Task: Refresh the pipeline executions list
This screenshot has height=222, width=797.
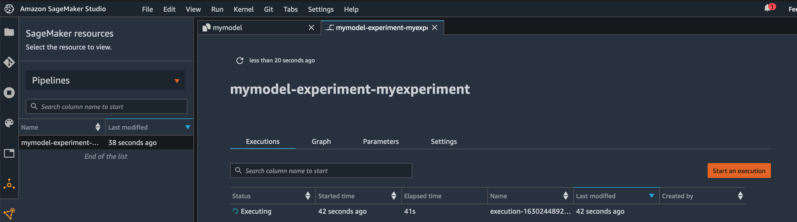Action: 240,61
